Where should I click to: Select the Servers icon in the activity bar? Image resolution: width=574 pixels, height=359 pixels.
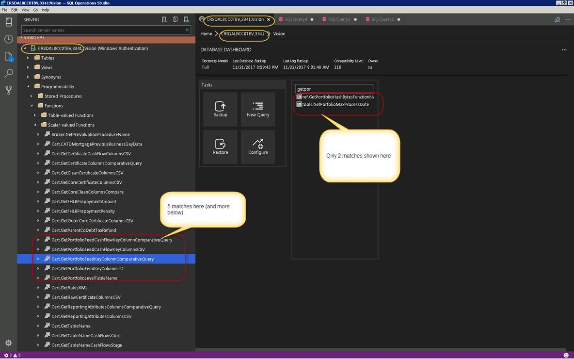[8, 22]
